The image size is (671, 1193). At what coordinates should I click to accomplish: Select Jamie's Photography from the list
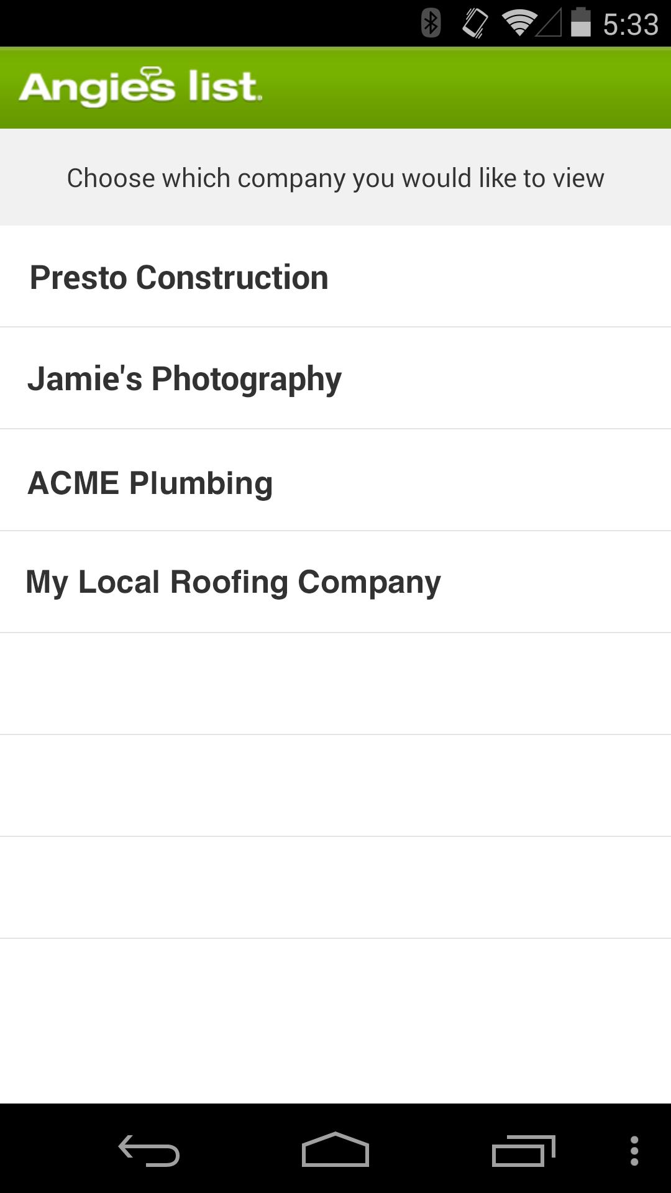[x=185, y=379]
